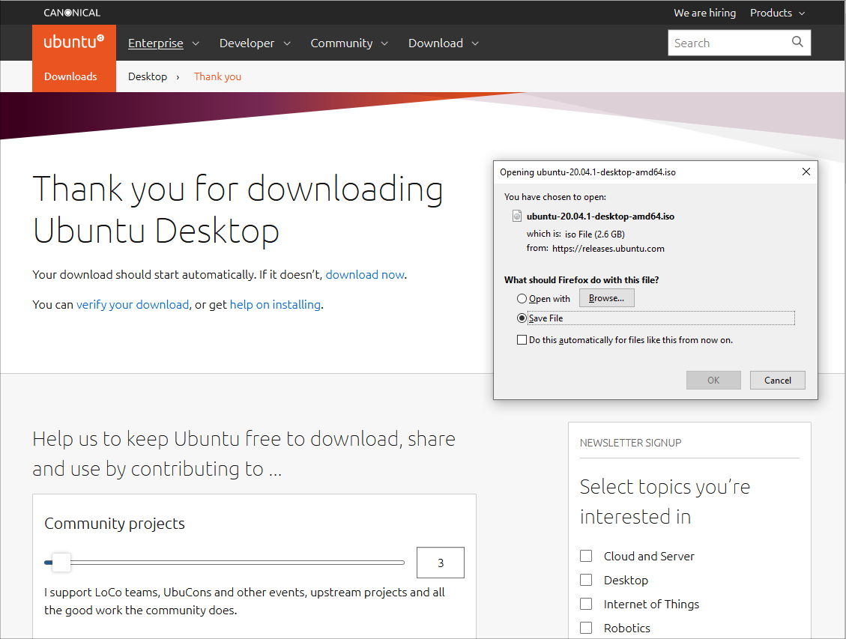
Task: Click the Community projects slider handle
Action: (61, 563)
